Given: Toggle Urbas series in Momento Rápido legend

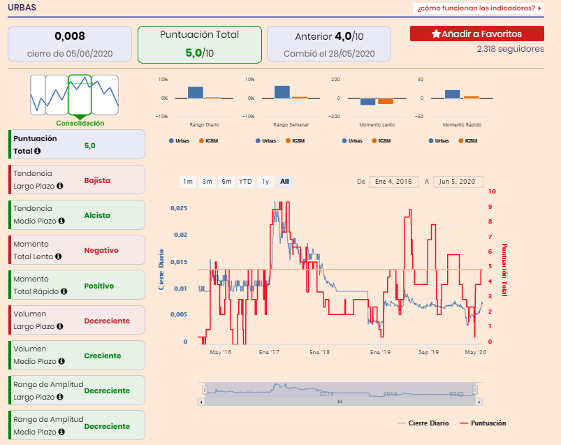Looking at the screenshot, I should pyautogui.click(x=439, y=141).
